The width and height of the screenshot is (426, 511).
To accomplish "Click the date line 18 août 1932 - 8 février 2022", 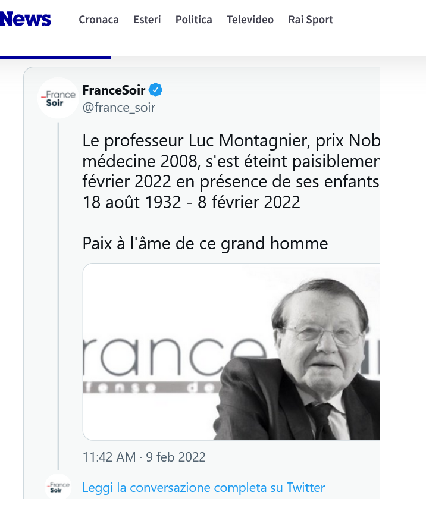I will click(x=192, y=202).
